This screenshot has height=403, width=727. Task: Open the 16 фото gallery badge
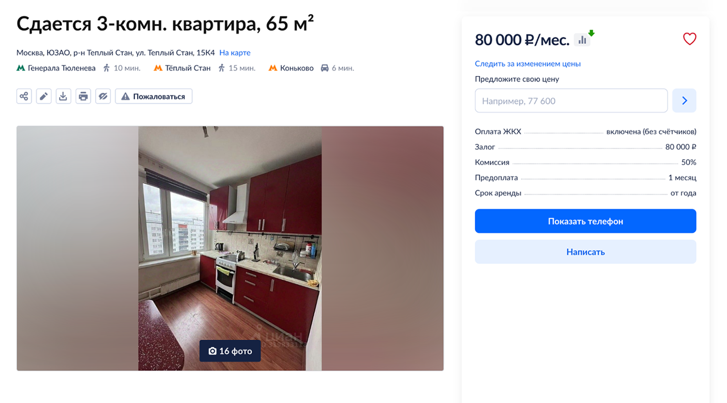[230, 351]
